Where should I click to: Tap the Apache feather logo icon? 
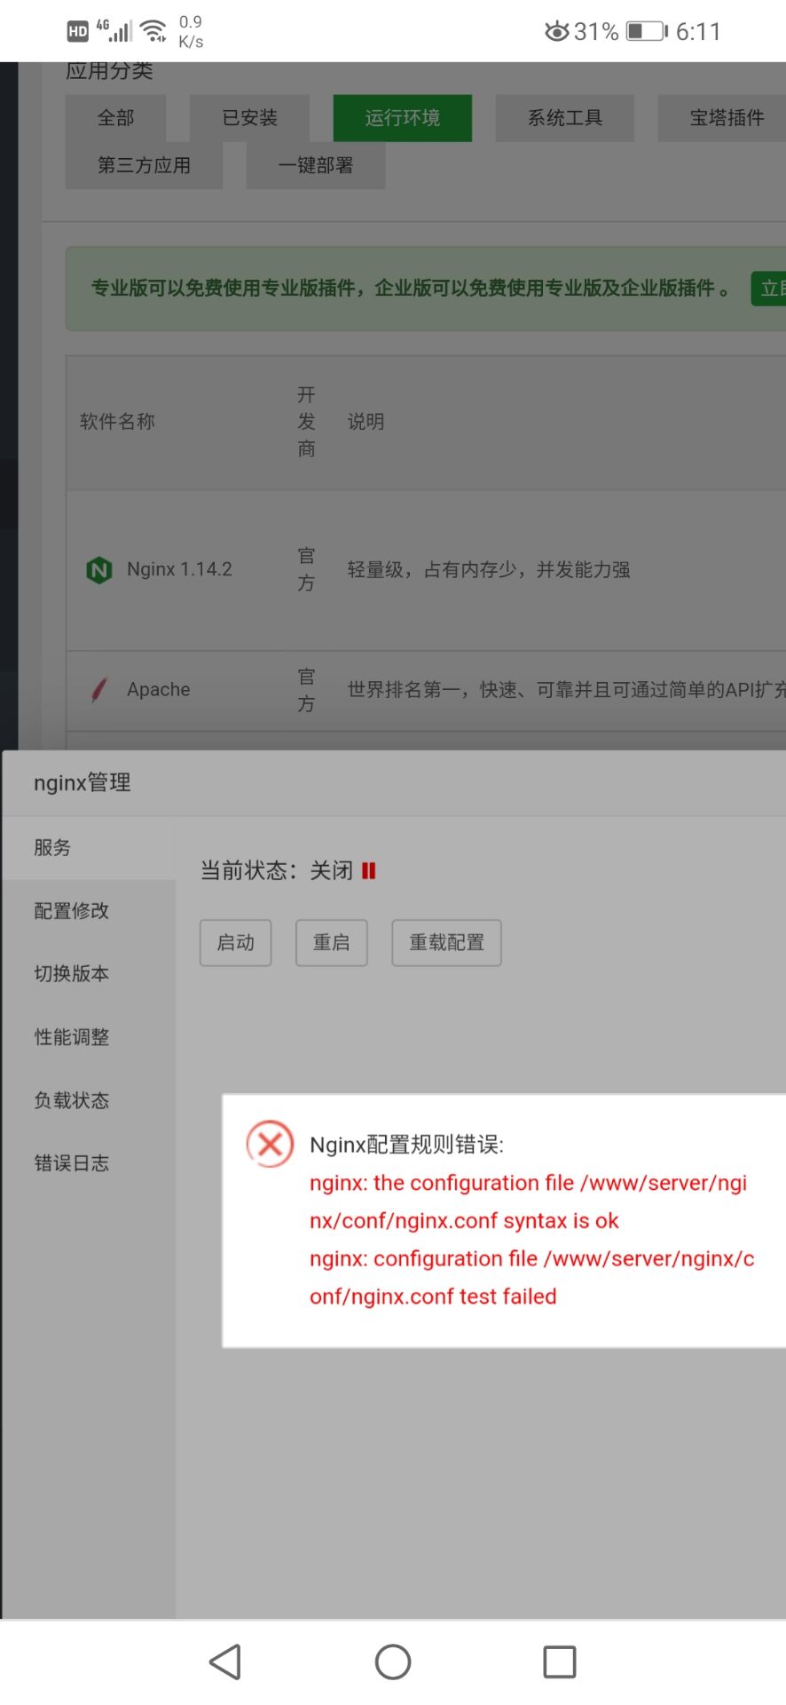(x=99, y=690)
